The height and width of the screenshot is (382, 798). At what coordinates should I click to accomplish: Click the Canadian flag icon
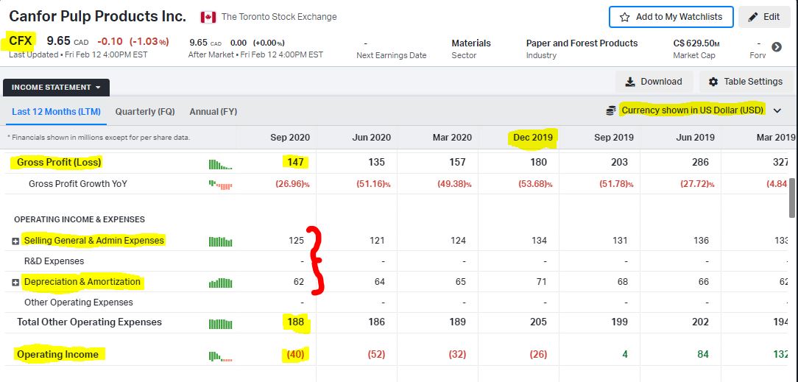208,17
